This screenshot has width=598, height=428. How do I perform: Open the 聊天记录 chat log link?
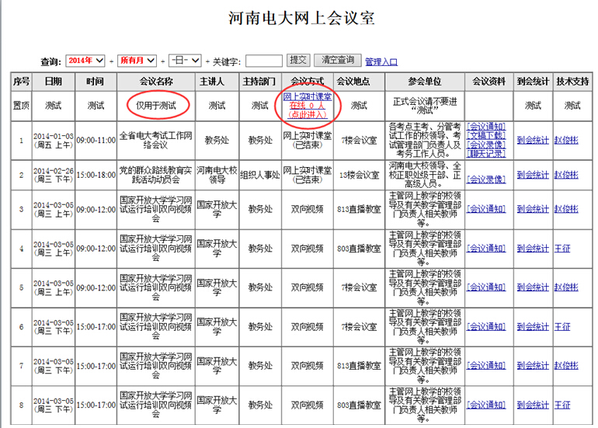(488, 153)
